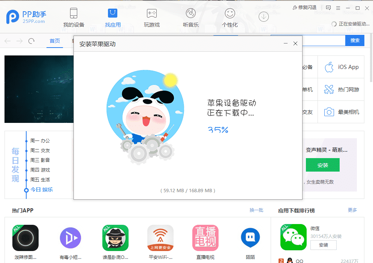Install 变声精灵 with green 安装 button
Viewport: 373px width, 263px height.
pyautogui.click(x=322, y=165)
